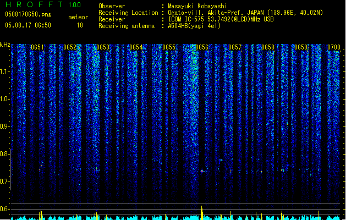The image size is (346, 220).
Task: Click the 0654 time marker
Action: tap(136, 47)
